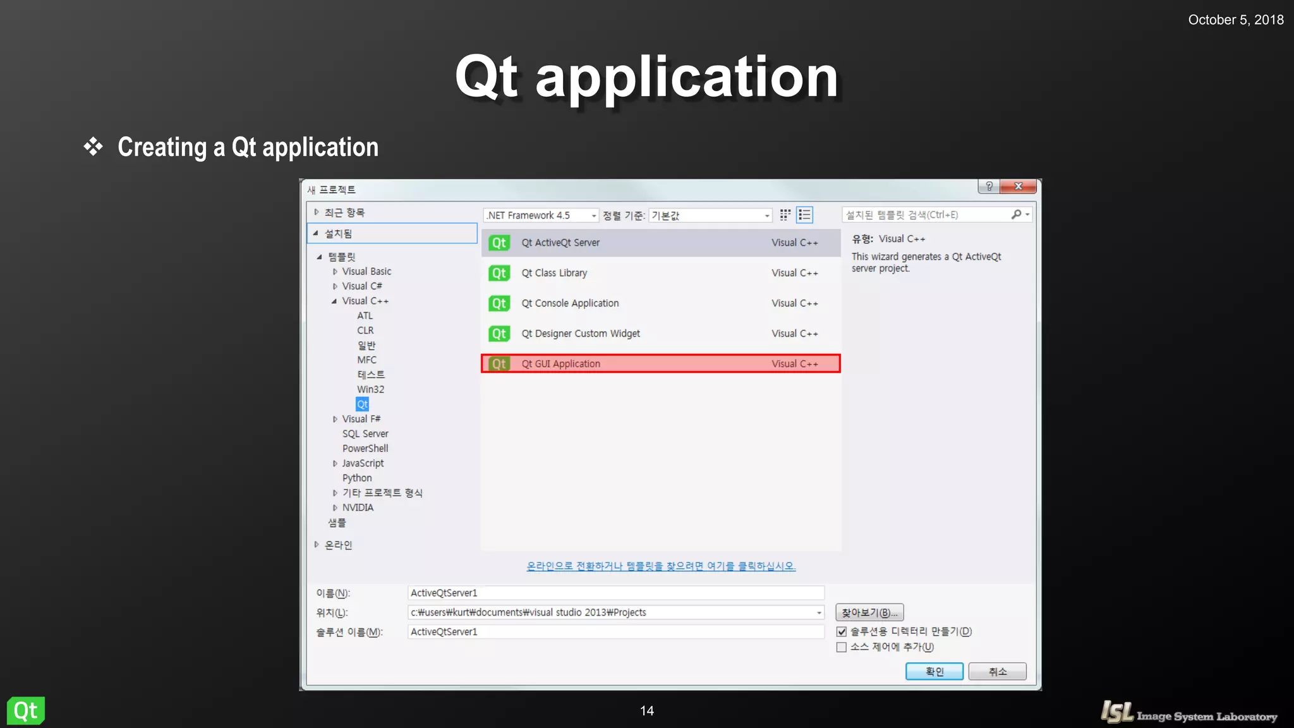1294x728 pixels.
Task: Click the Qt Class Library template icon
Action: 499,273
